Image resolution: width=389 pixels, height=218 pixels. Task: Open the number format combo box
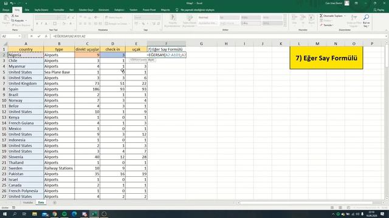click(x=147, y=18)
